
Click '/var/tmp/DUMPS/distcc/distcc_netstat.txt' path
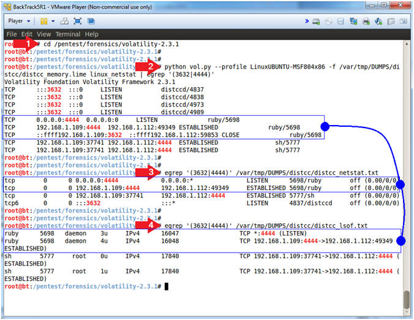tap(307, 173)
